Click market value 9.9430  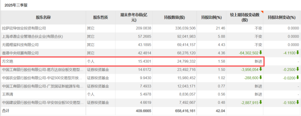(x=146, y=78)
